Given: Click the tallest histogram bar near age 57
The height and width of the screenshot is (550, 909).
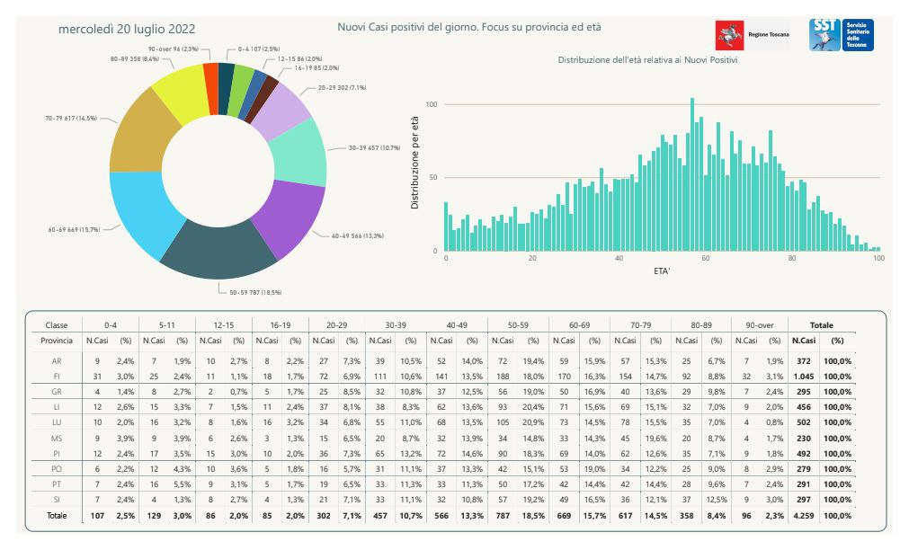Looking at the screenshot, I should click(692, 174).
